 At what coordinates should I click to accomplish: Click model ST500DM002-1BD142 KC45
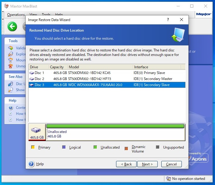click(89, 73)
